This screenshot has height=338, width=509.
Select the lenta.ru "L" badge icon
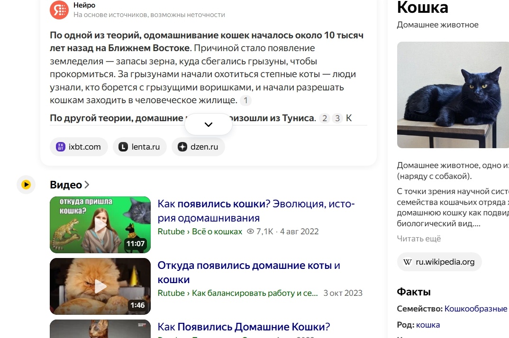(x=123, y=147)
